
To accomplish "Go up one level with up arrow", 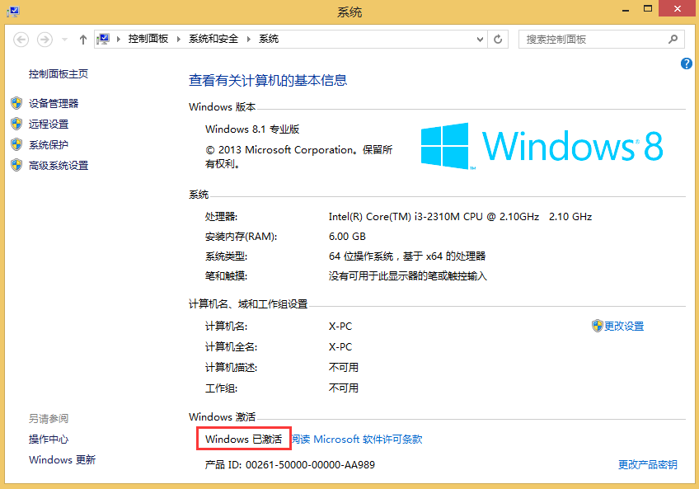I will [x=83, y=39].
